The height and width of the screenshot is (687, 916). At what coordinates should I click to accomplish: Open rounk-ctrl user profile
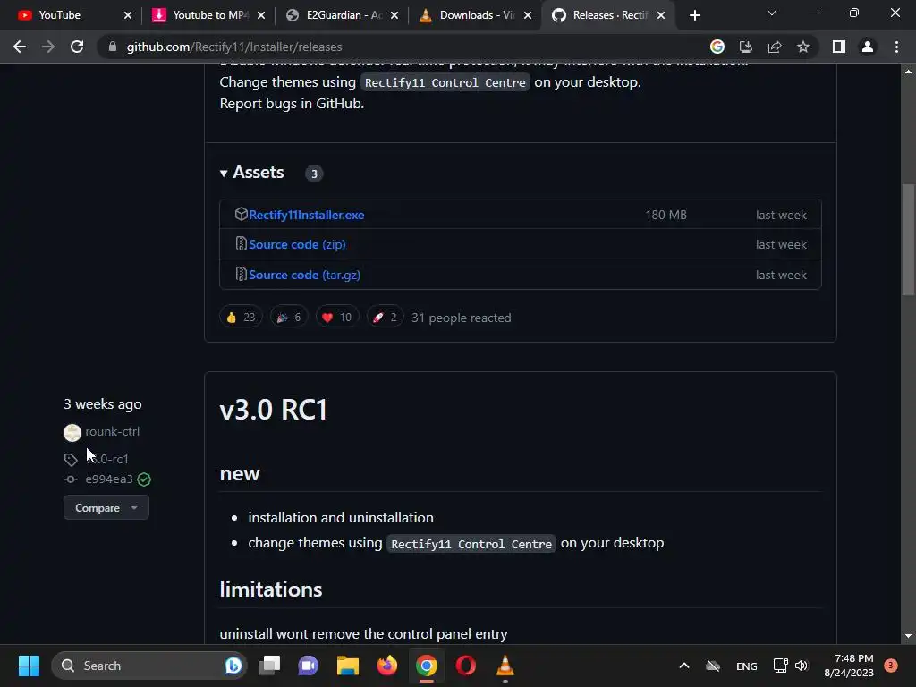click(112, 432)
